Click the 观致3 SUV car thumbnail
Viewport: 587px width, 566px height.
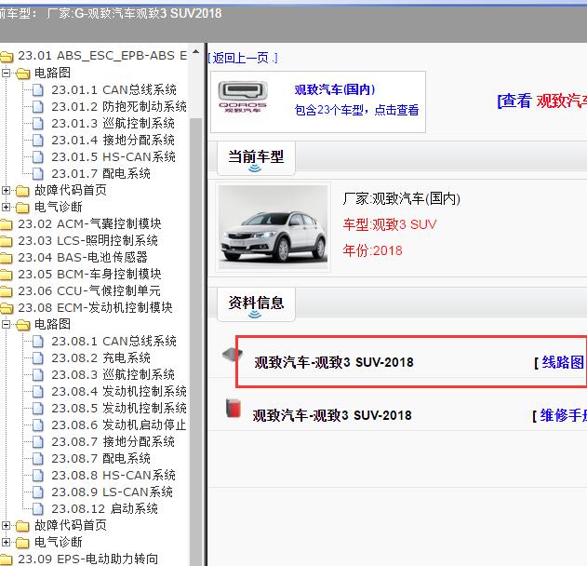click(x=273, y=227)
